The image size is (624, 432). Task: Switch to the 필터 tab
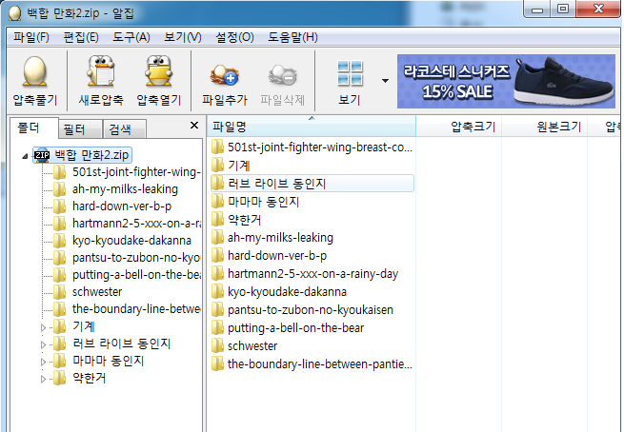coord(74,128)
